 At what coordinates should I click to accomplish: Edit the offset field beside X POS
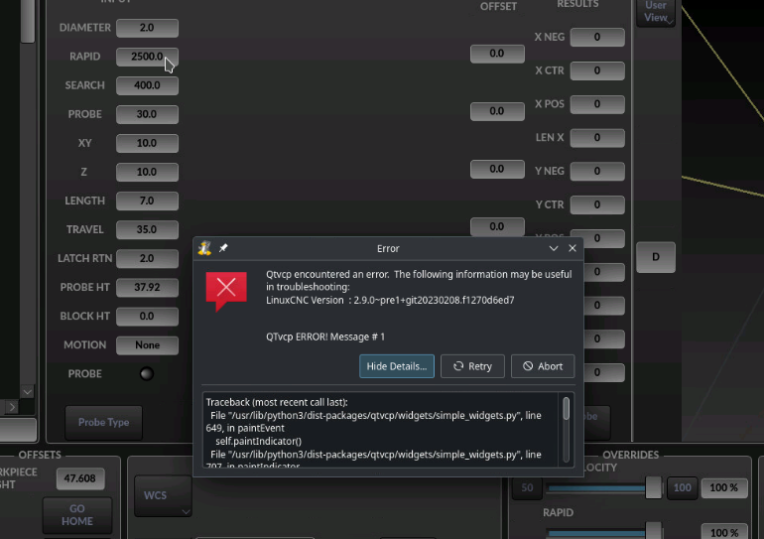pyautogui.click(x=497, y=111)
